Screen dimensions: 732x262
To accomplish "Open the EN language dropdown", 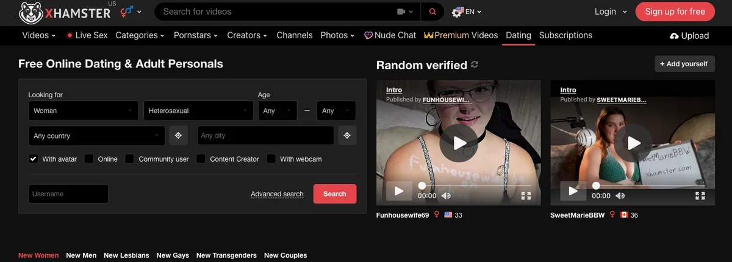I will click(x=467, y=12).
